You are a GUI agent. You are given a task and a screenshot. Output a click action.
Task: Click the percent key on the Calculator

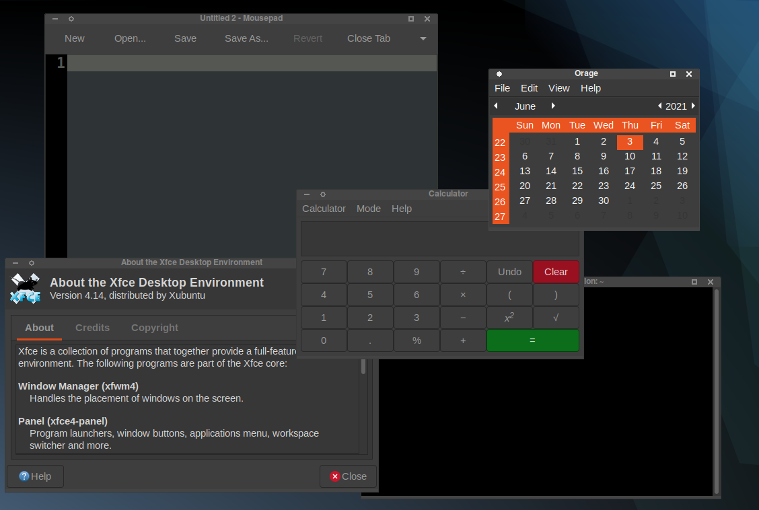point(417,340)
